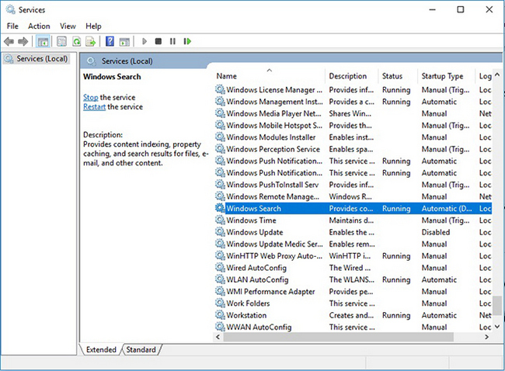This screenshot has height=371, width=505.
Task: Click gear icon of Windows Search row
Action: [x=220, y=208]
